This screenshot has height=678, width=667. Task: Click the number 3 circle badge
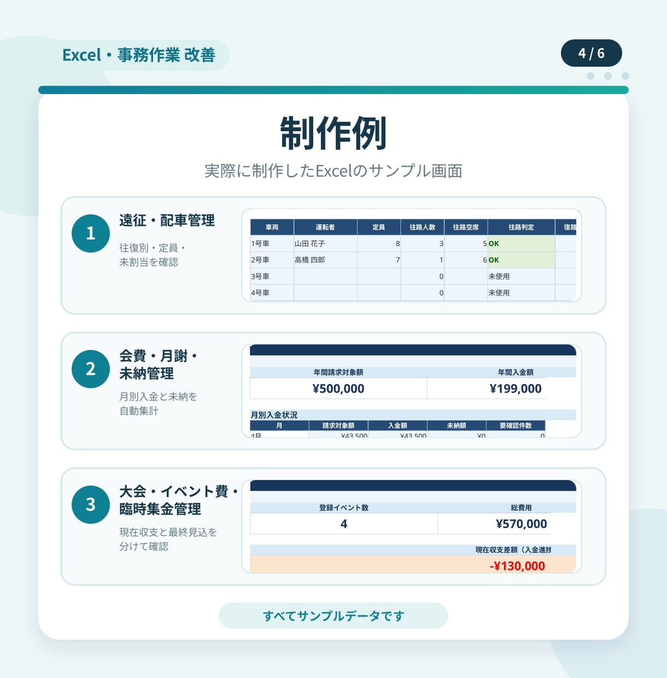click(91, 505)
